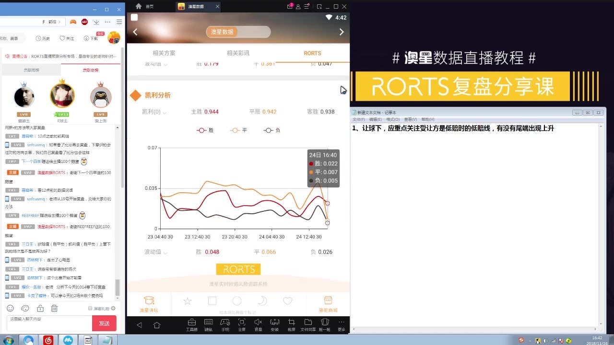Open the chat color palette icon
The width and height of the screenshot is (614, 345).
tap(25, 308)
